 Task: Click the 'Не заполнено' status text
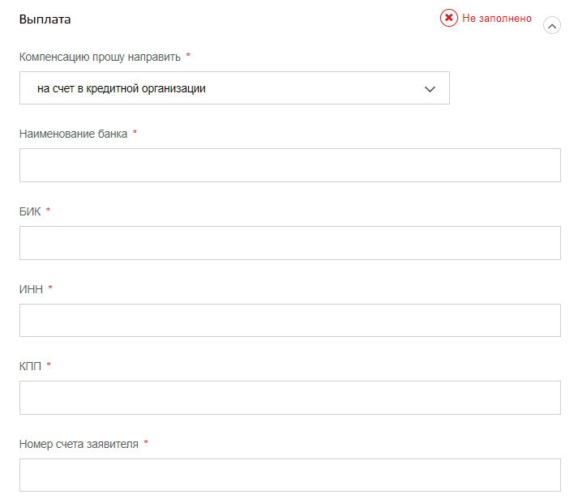[x=497, y=19]
